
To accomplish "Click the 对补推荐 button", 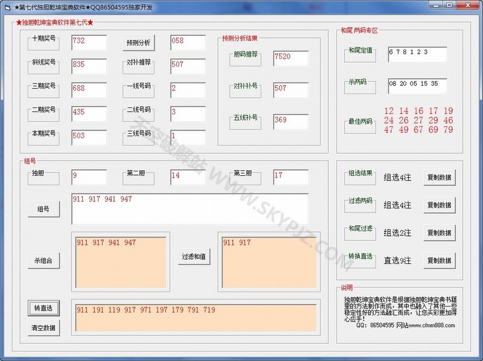I will point(138,66).
